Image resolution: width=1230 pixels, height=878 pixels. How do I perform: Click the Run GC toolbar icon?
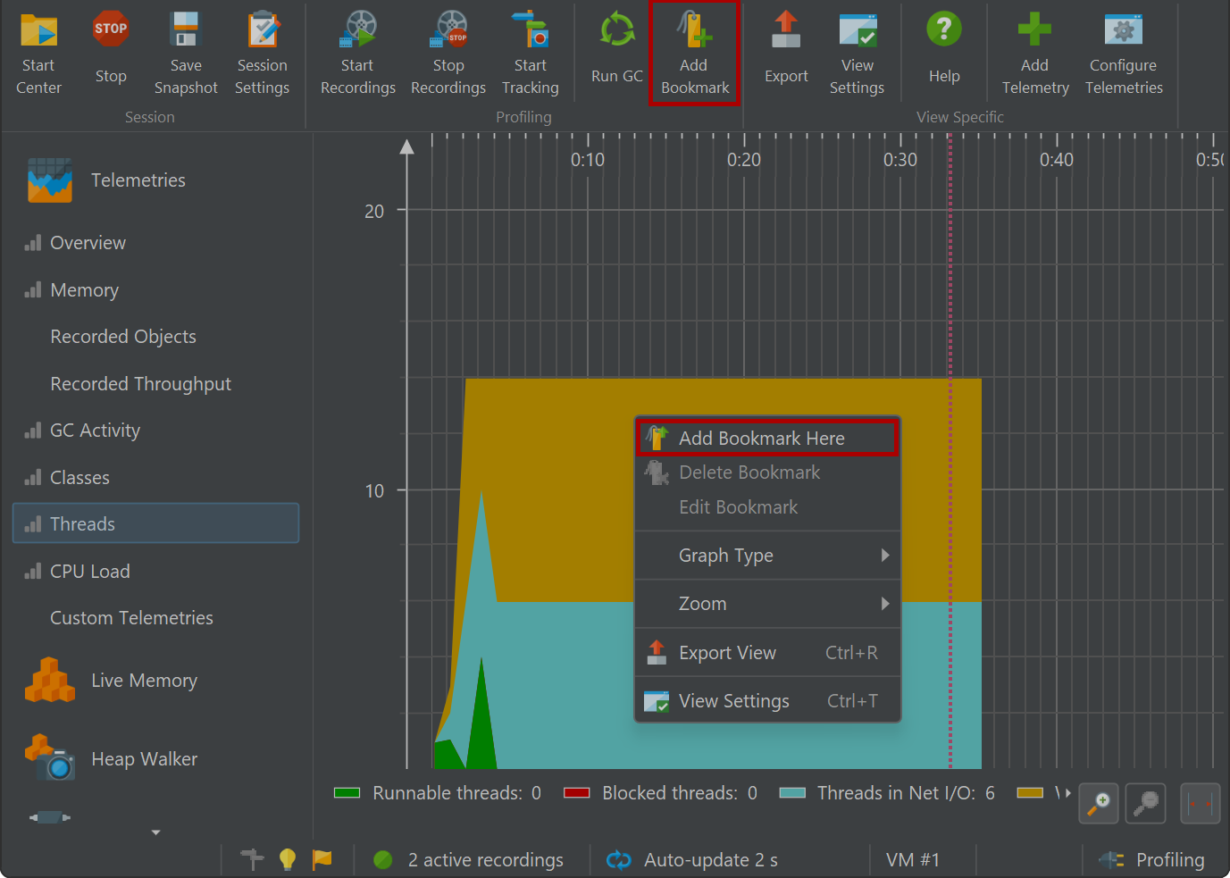point(616,31)
